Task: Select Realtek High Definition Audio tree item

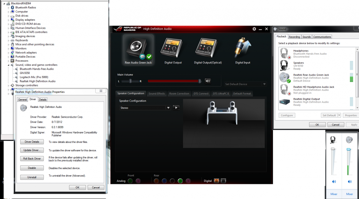Action: pos(38,81)
